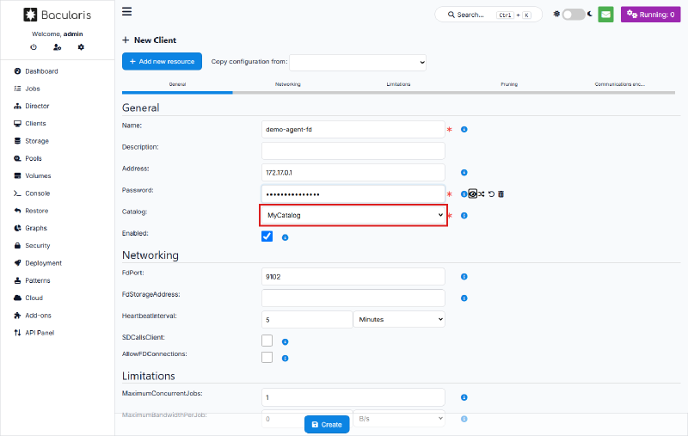Show info for the FdPort field
The width and height of the screenshot is (688, 436).
coord(464,276)
